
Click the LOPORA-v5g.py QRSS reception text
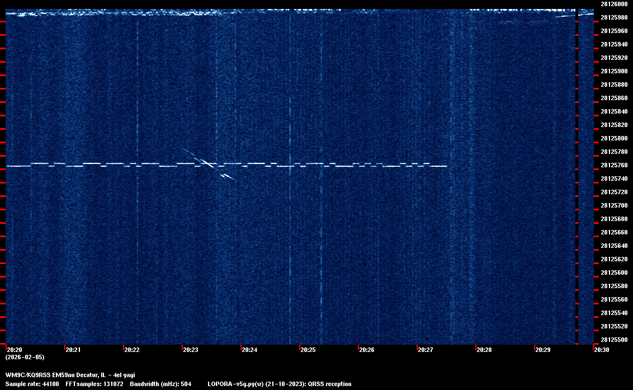[x=279, y=384]
